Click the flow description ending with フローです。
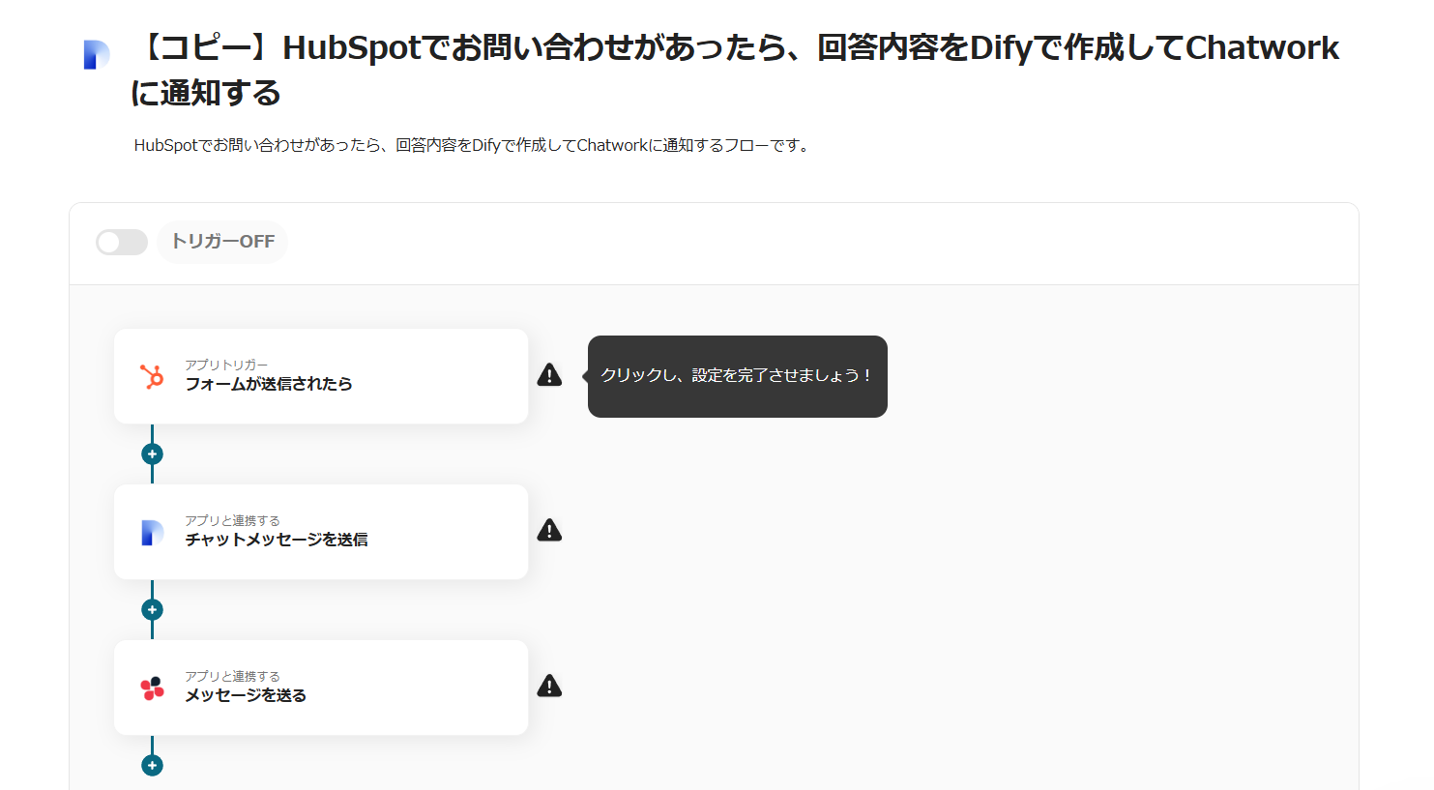 tap(473, 145)
